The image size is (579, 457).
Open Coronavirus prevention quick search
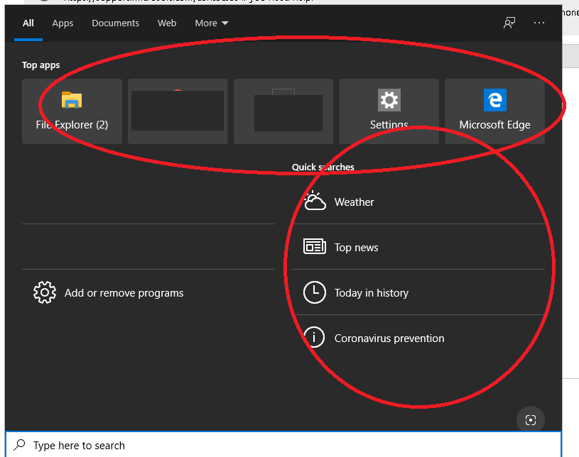(418, 338)
